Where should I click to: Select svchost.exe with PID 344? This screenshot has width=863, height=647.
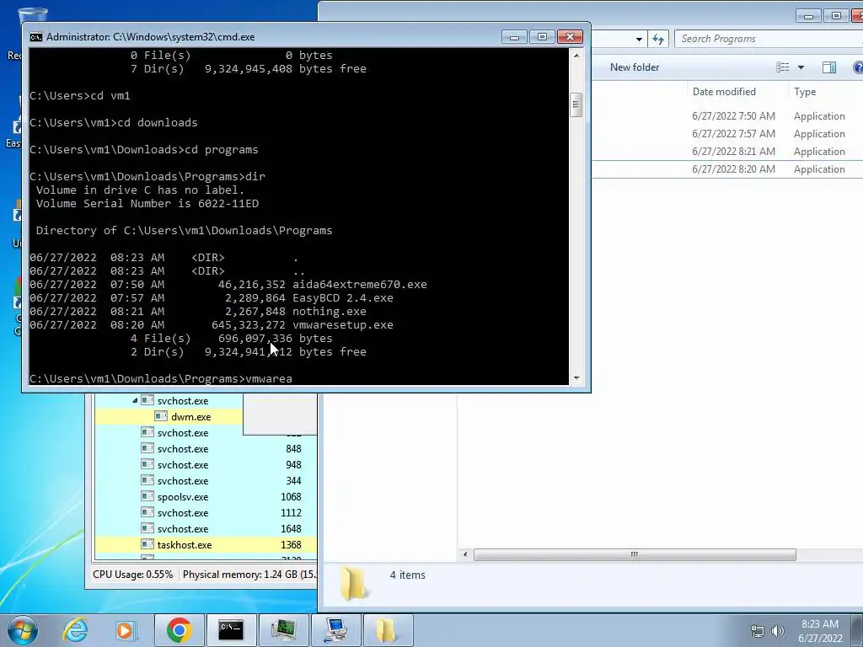(206, 481)
